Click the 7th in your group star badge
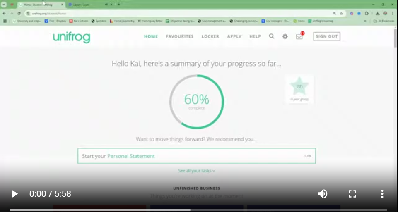398x212 pixels. pyautogui.click(x=299, y=89)
